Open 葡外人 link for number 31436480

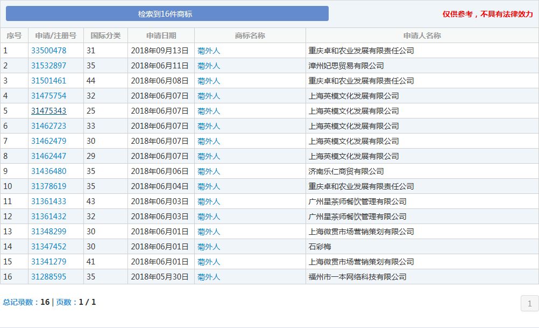coord(209,171)
